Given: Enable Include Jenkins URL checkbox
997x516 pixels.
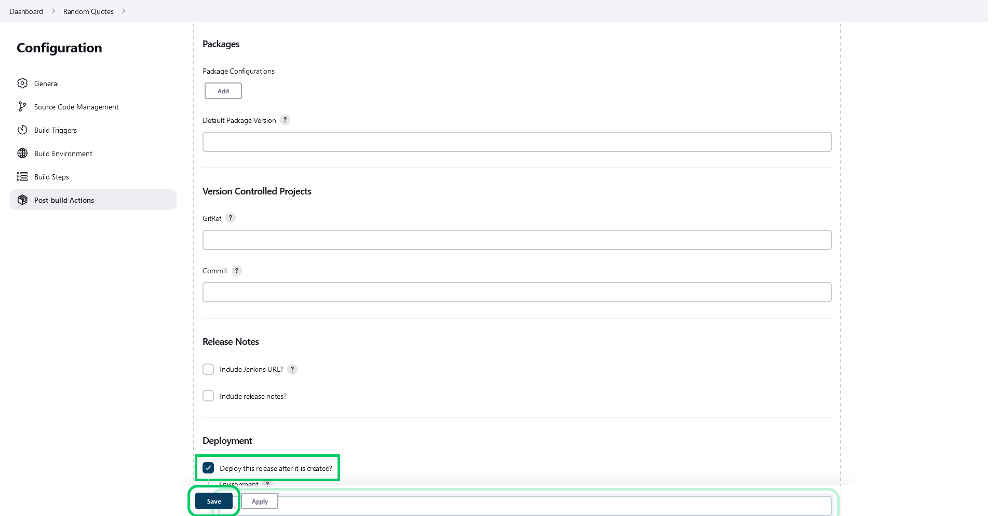Looking at the screenshot, I should pyautogui.click(x=208, y=369).
